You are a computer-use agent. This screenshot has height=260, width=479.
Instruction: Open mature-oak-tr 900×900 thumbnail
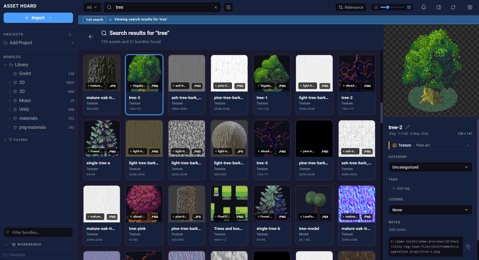[102, 73]
